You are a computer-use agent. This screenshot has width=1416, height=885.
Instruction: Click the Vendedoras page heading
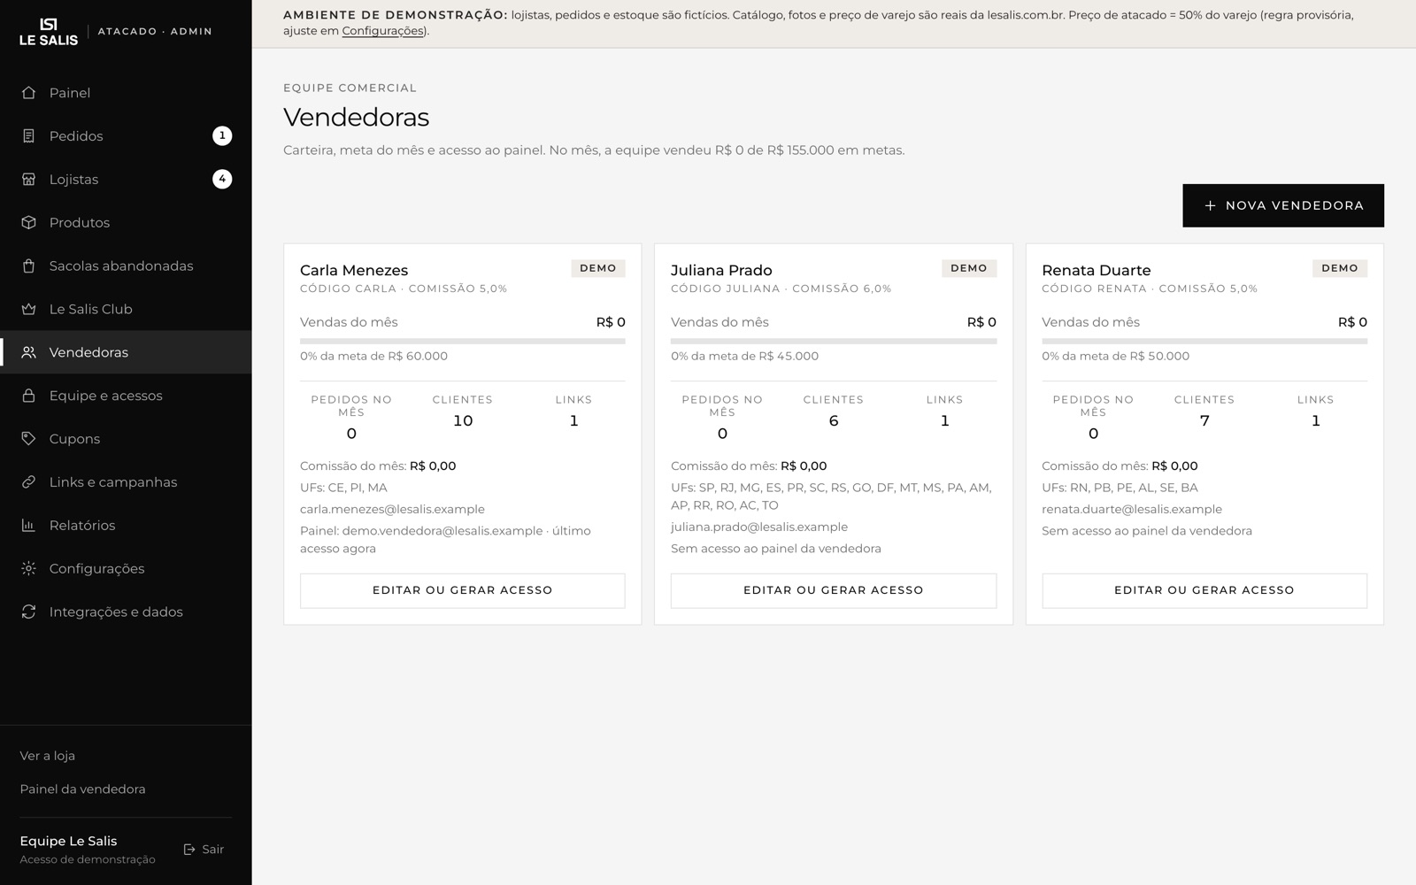click(357, 117)
